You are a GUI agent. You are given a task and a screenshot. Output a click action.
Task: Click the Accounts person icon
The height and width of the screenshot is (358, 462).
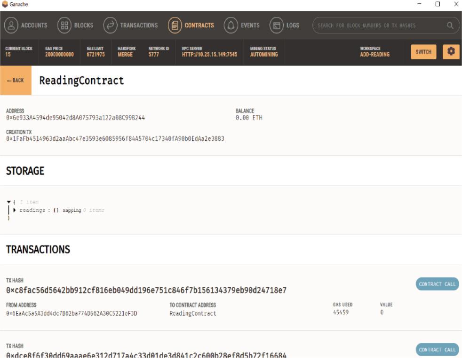11,25
